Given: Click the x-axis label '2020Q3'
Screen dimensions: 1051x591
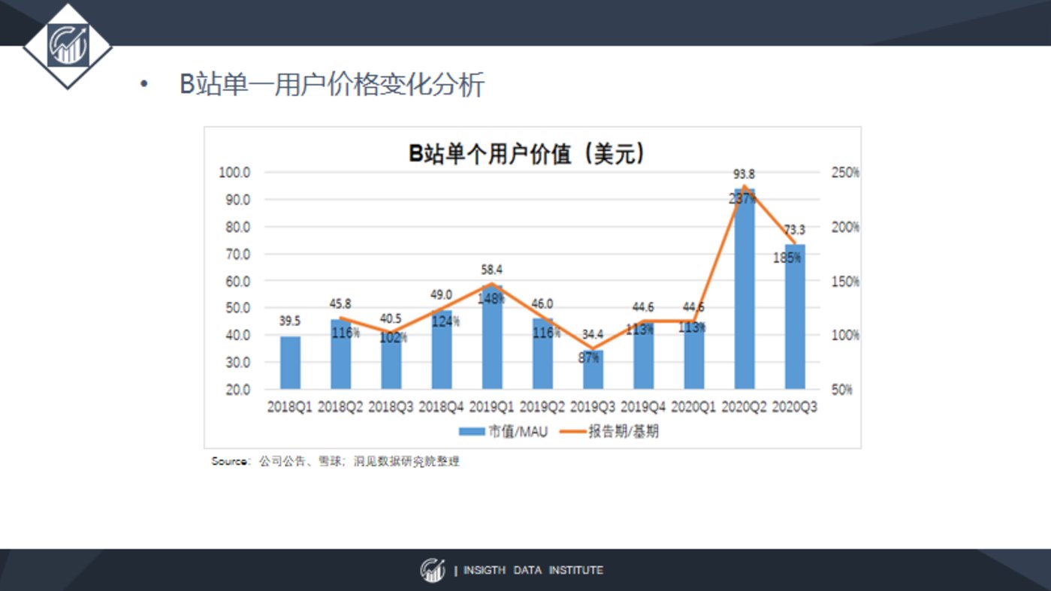Looking at the screenshot, I should (795, 407).
